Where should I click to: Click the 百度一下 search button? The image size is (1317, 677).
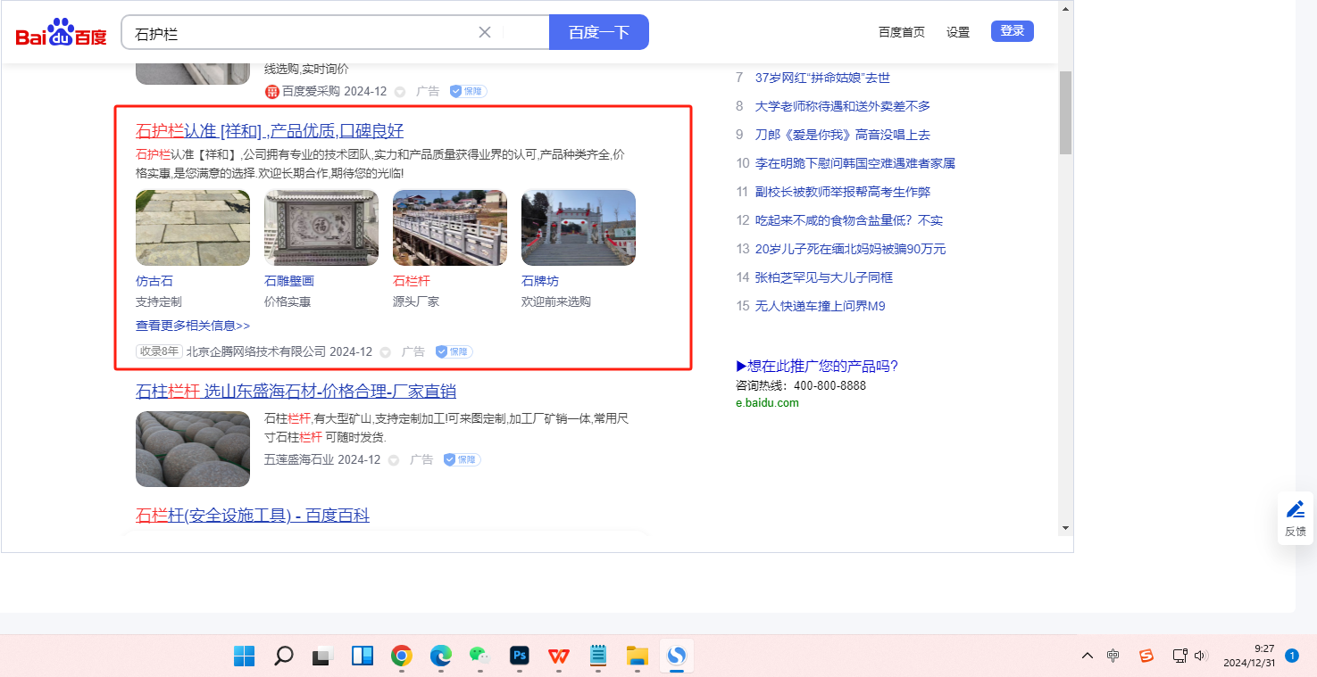(598, 32)
